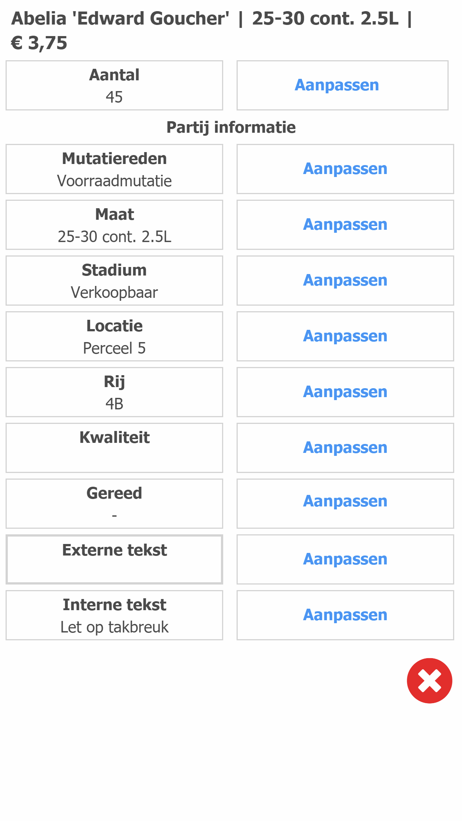
Task: Change Interne tekst with Aanpassen
Action: (345, 615)
